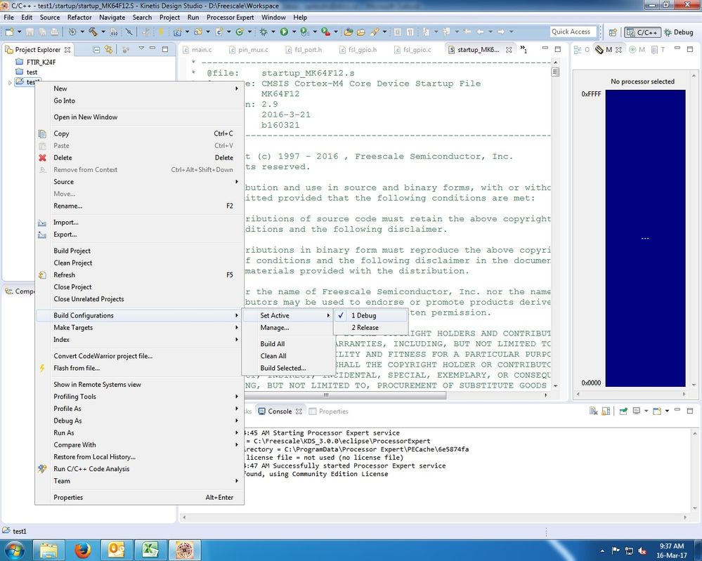Click the Windows Start button
This screenshot has width=702, height=561.
[13, 550]
